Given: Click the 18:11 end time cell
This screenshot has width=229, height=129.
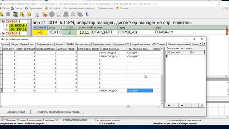Looking at the screenshot, I should [84, 32].
